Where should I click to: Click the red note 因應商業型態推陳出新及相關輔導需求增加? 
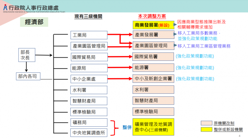pyautogui.click(x=201, y=24)
